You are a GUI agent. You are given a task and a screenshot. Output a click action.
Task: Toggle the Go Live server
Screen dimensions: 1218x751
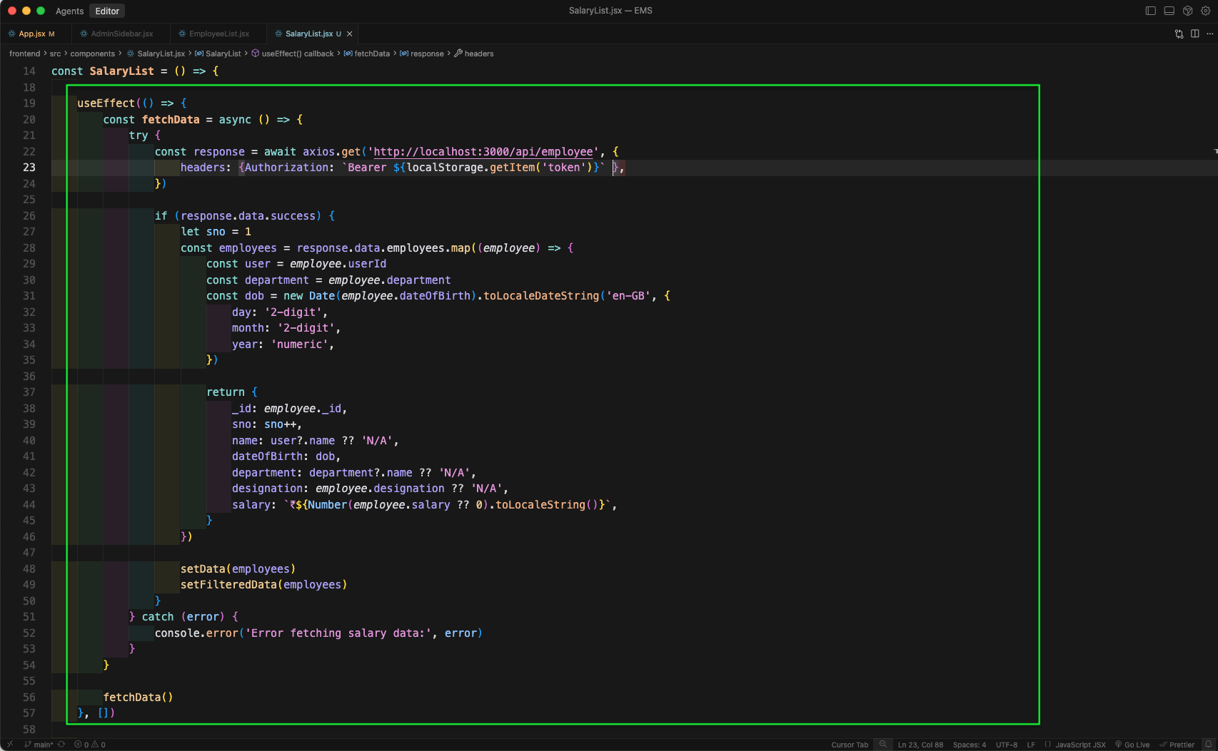(1132, 745)
